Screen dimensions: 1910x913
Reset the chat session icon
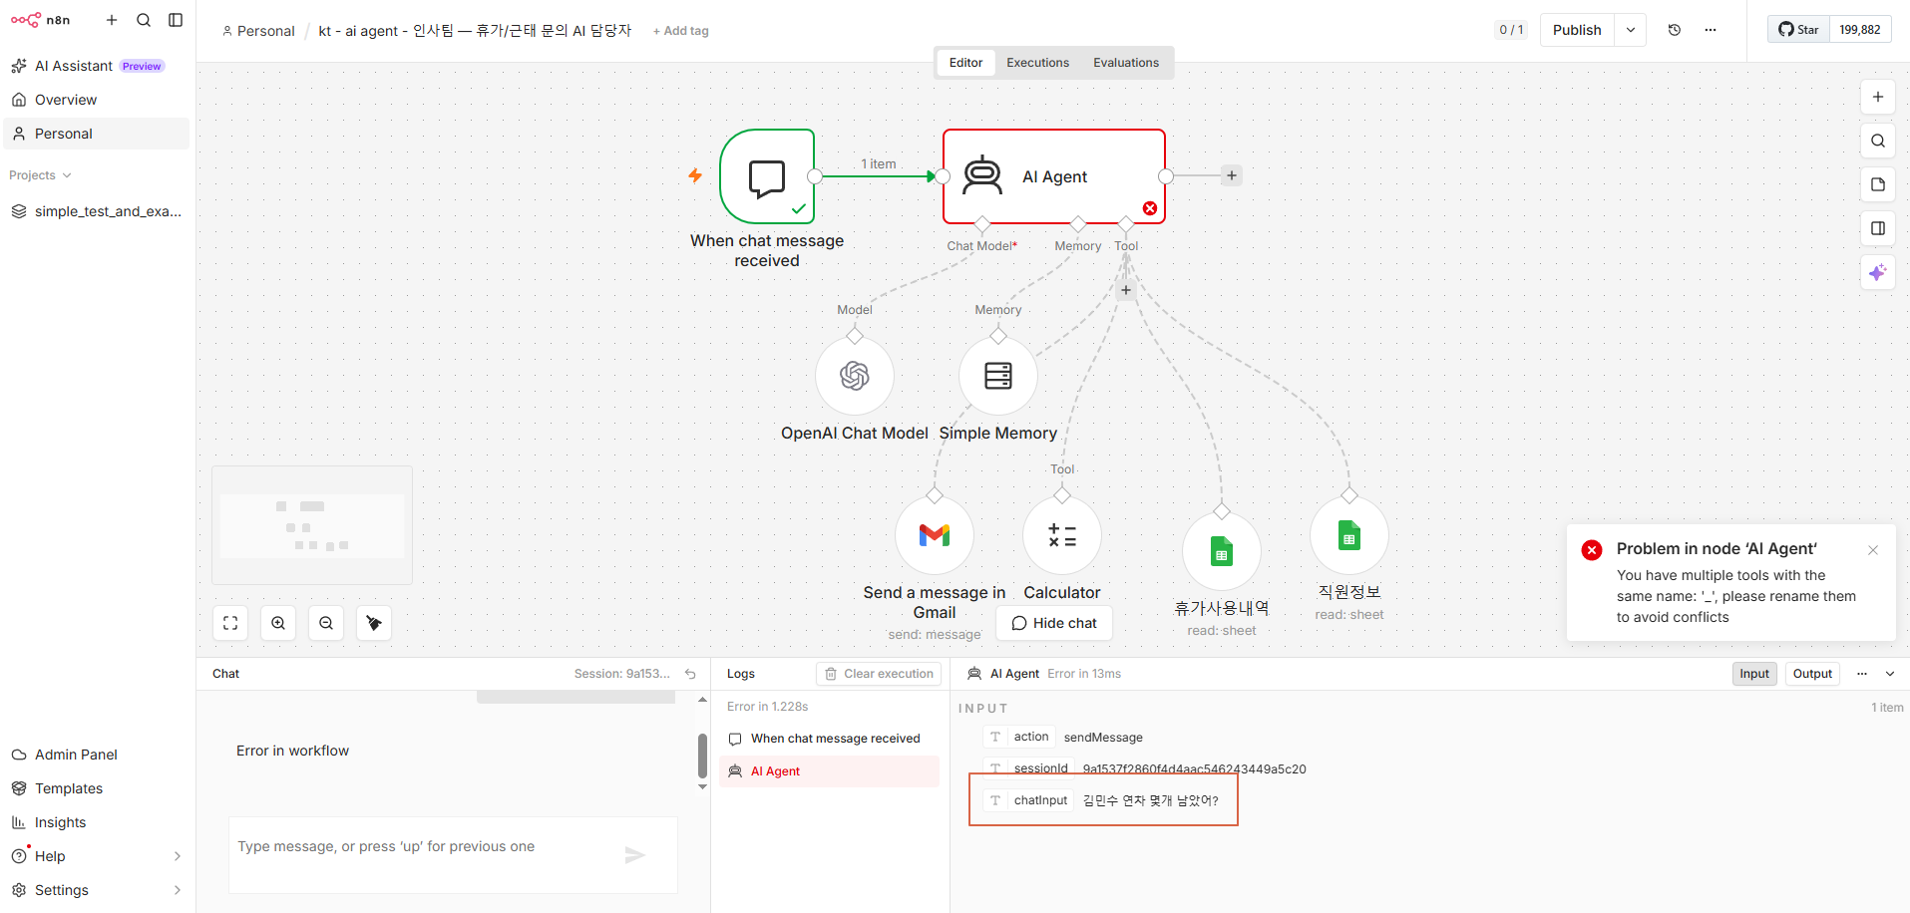[x=690, y=674]
